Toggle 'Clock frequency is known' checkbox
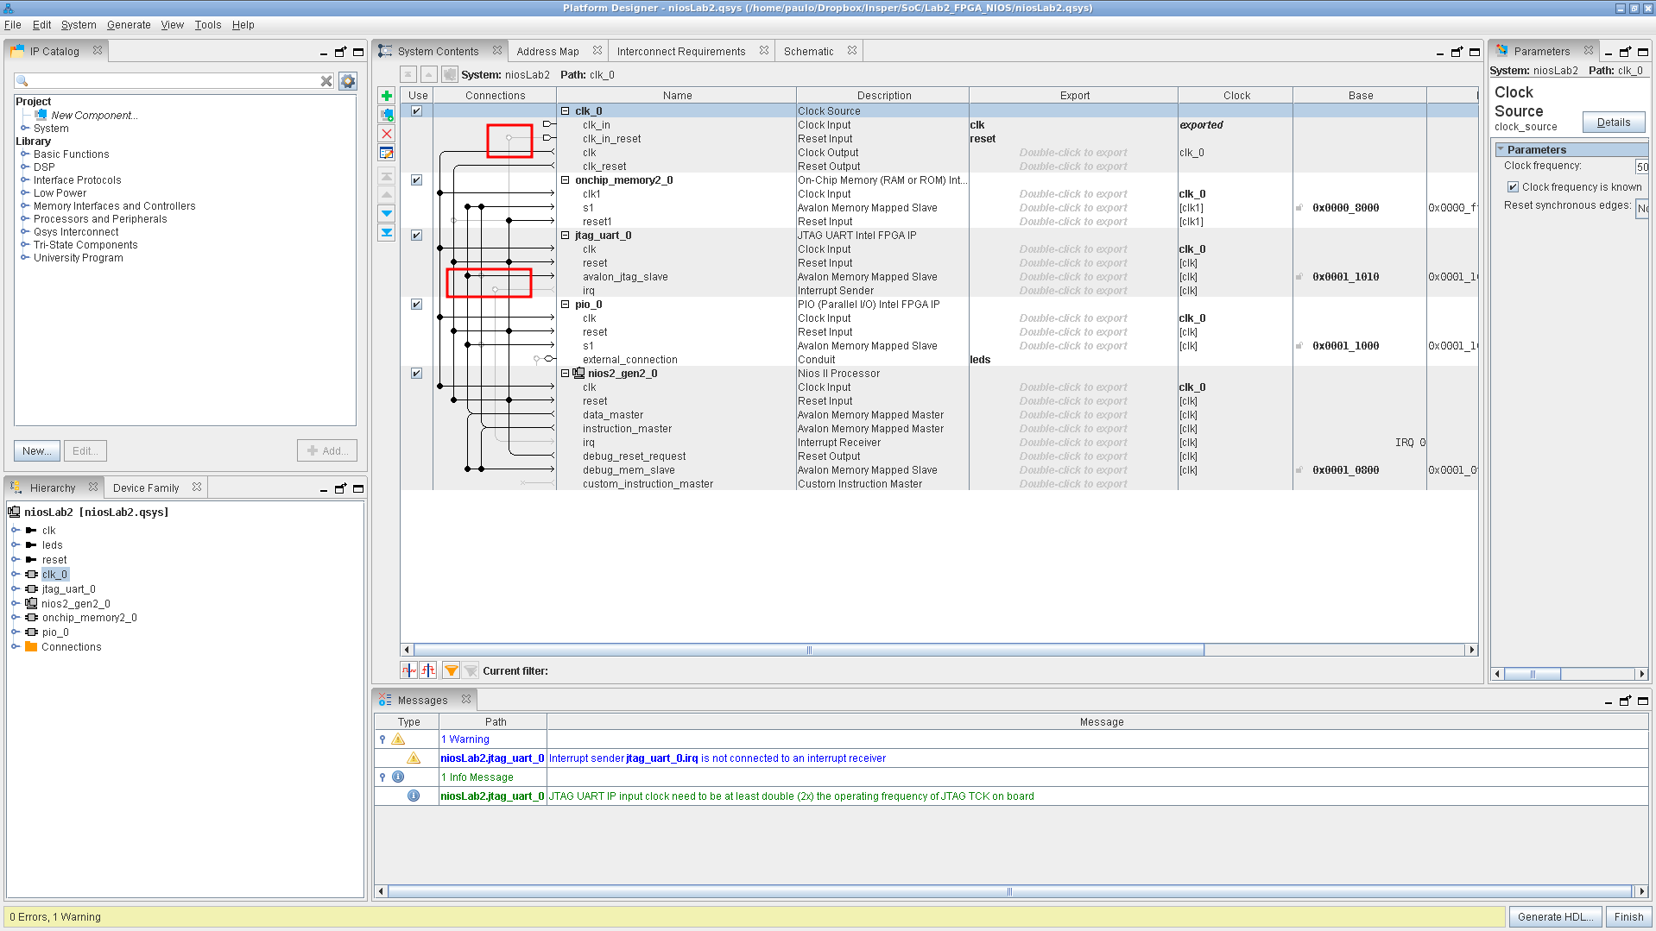The image size is (1656, 931). (x=1513, y=187)
